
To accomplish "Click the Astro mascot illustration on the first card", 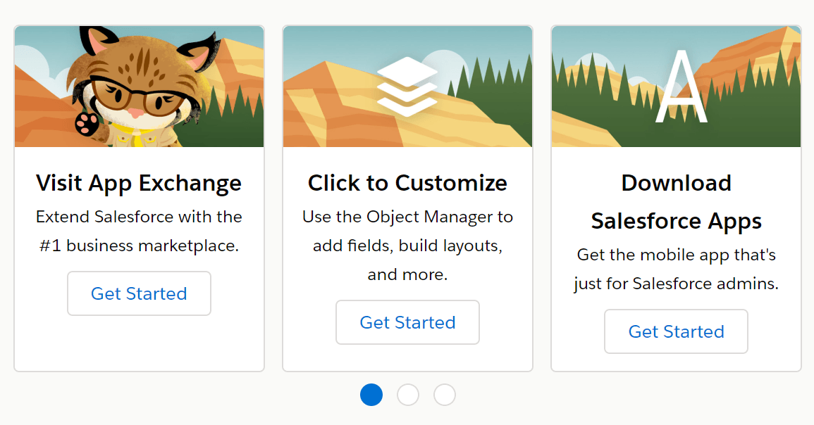I will click(x=139, y=84).
